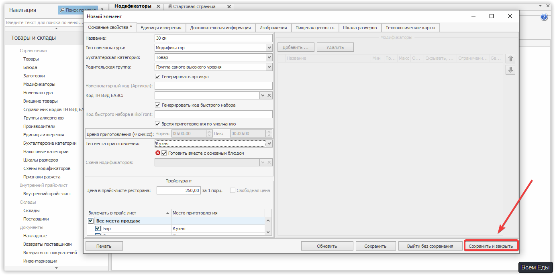
Task: Open the Технологические карты tab
Action: 410,28
